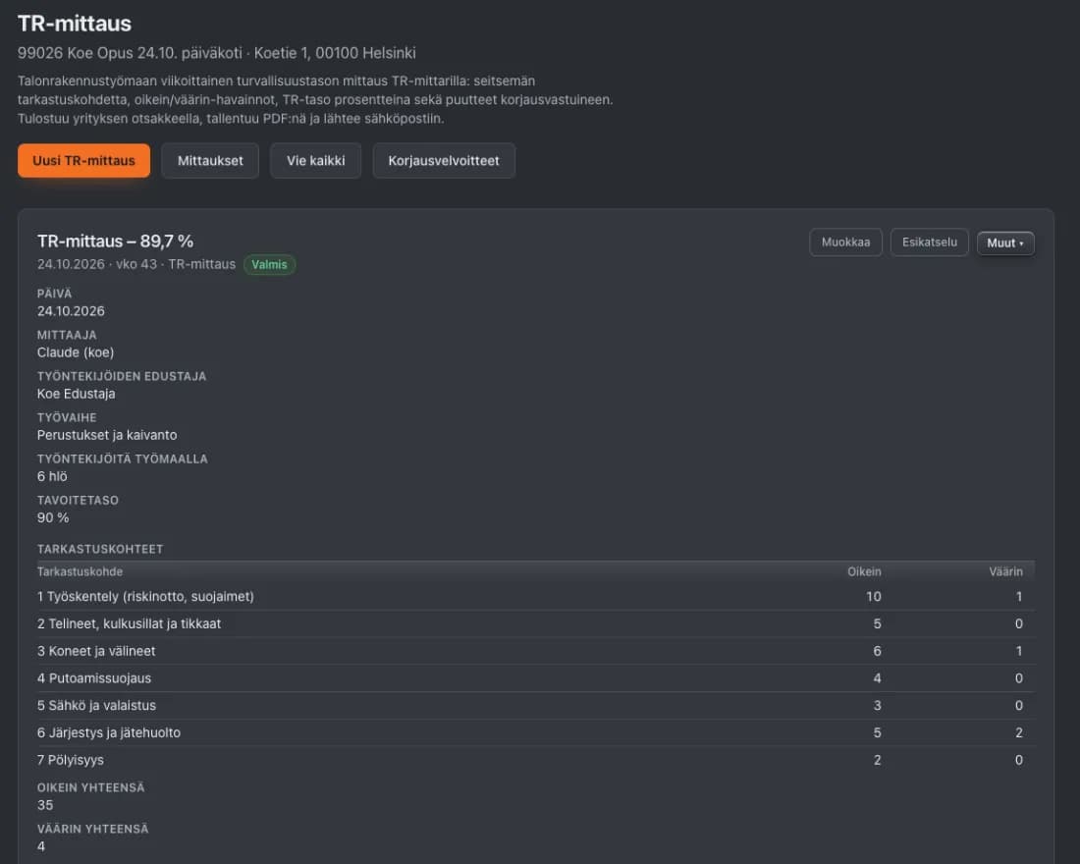Open Esikatselu preview
The width and height of the screenshot is (1080, 864).
click(x=929, y=243)
